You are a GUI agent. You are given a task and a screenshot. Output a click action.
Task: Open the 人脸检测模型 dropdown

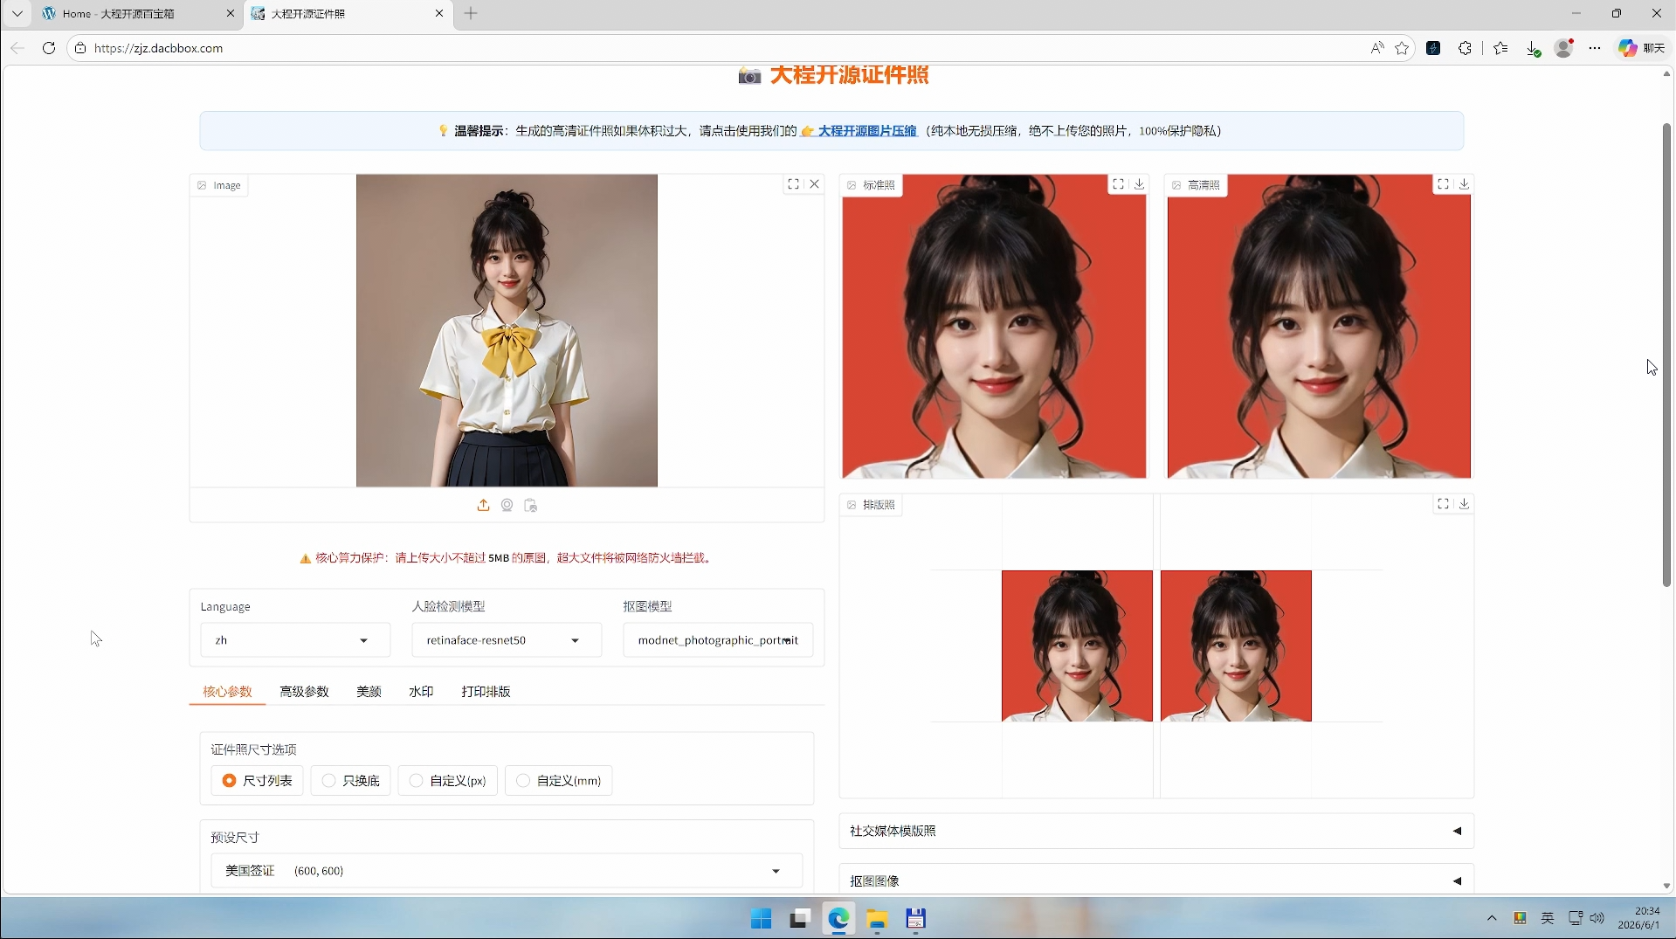pyautogui.click(x=507, y=640)
